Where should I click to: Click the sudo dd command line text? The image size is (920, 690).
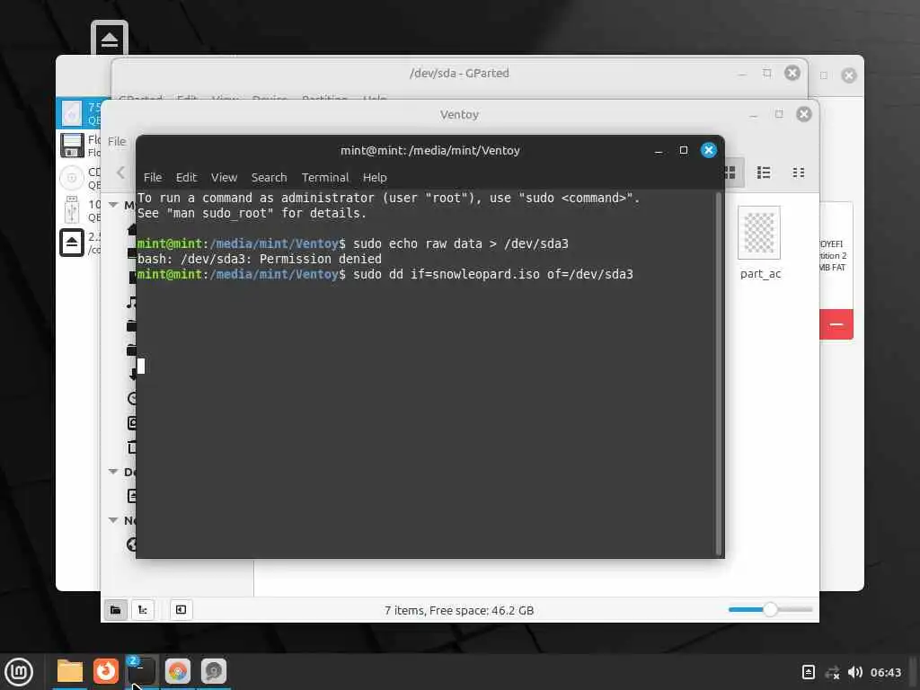click(x=493, y=274)
